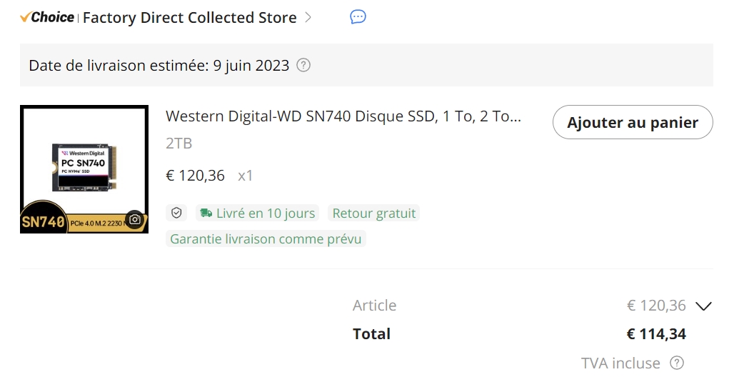Open the SN740 SSD product thumbnail
This screenshot has height=387, width=729.
click(84, 169)
